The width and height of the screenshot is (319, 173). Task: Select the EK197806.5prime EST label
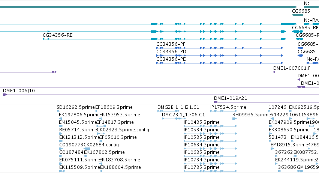click(x=79, y=115)
